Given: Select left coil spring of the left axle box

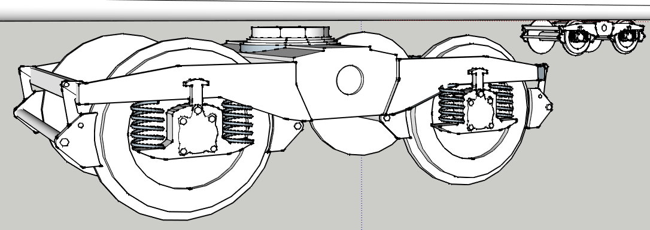Looking at the screenshot, I should [x=147, y=126].
